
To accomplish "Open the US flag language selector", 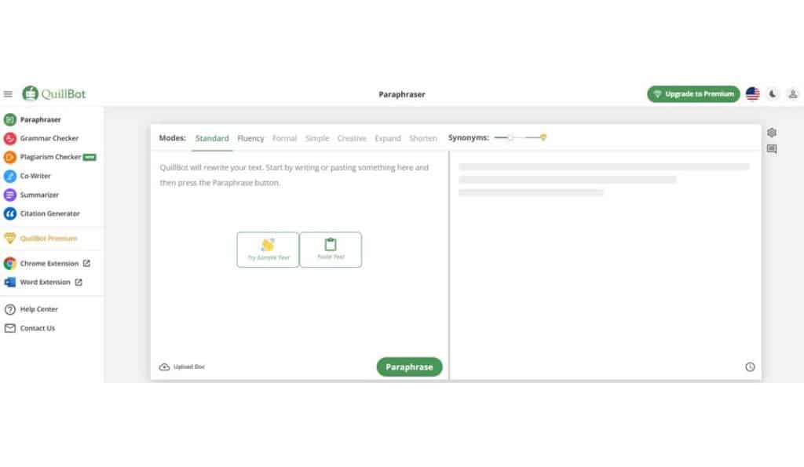I will click(753, 94).
